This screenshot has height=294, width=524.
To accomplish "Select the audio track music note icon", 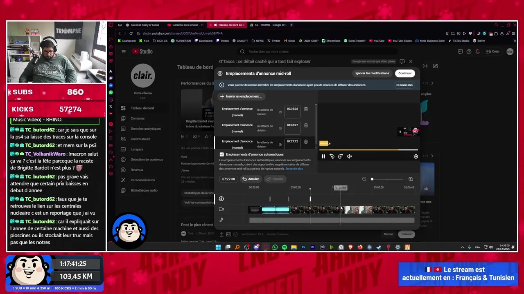I will point(221,220).
